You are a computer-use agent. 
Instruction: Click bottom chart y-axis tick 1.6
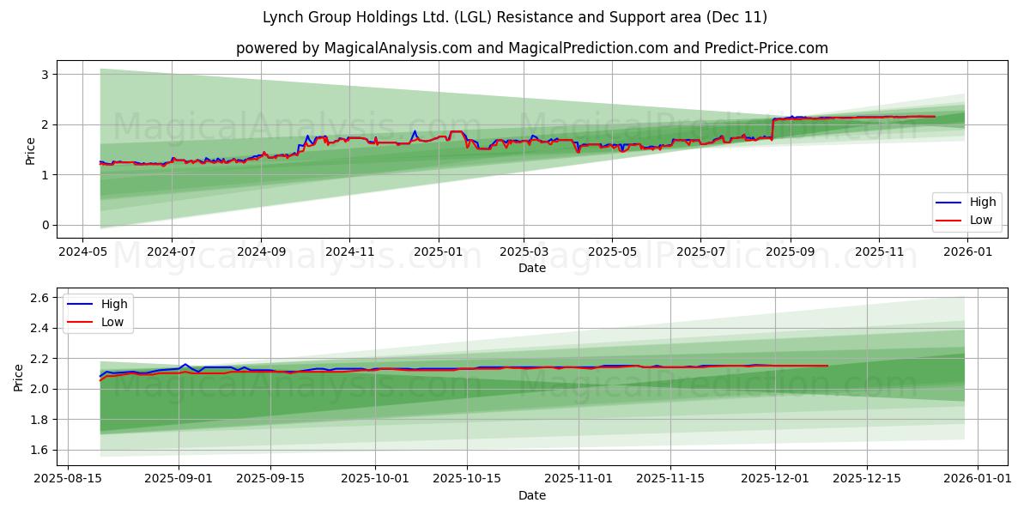pos(40,450)
